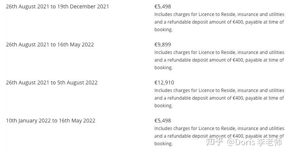Screen dimensions: 289x154
Task: Click the @Doris 李老师 watermark text
Action: click(x=255, y=142)
